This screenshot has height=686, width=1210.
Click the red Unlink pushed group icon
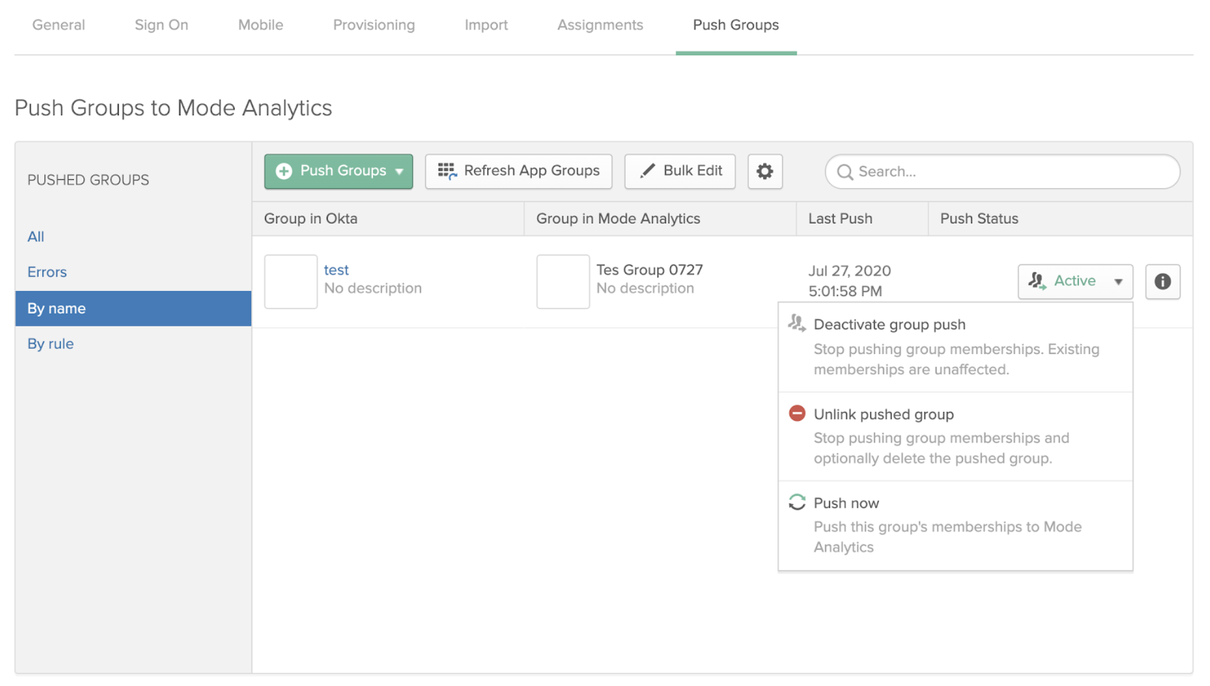pos(797,413)
